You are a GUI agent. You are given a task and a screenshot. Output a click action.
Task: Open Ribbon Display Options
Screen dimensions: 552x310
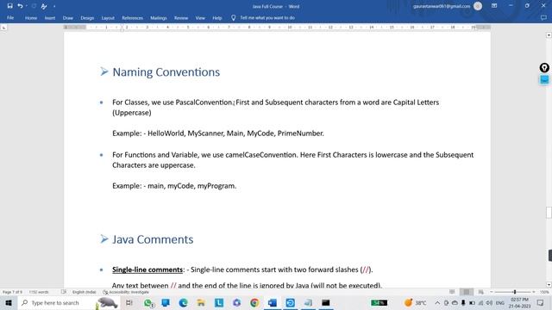tap(494, 6)
